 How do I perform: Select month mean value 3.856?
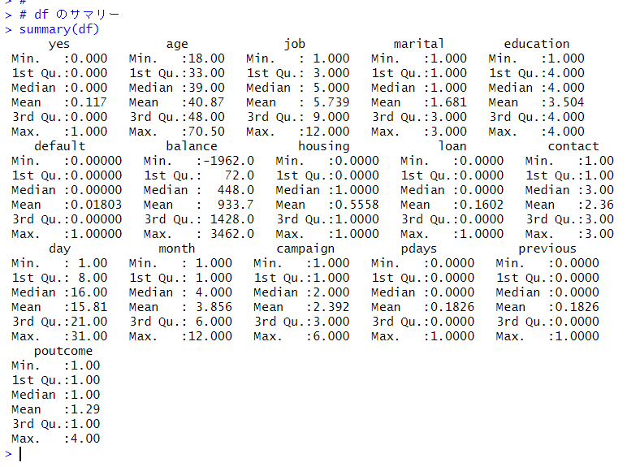(214, 307)
